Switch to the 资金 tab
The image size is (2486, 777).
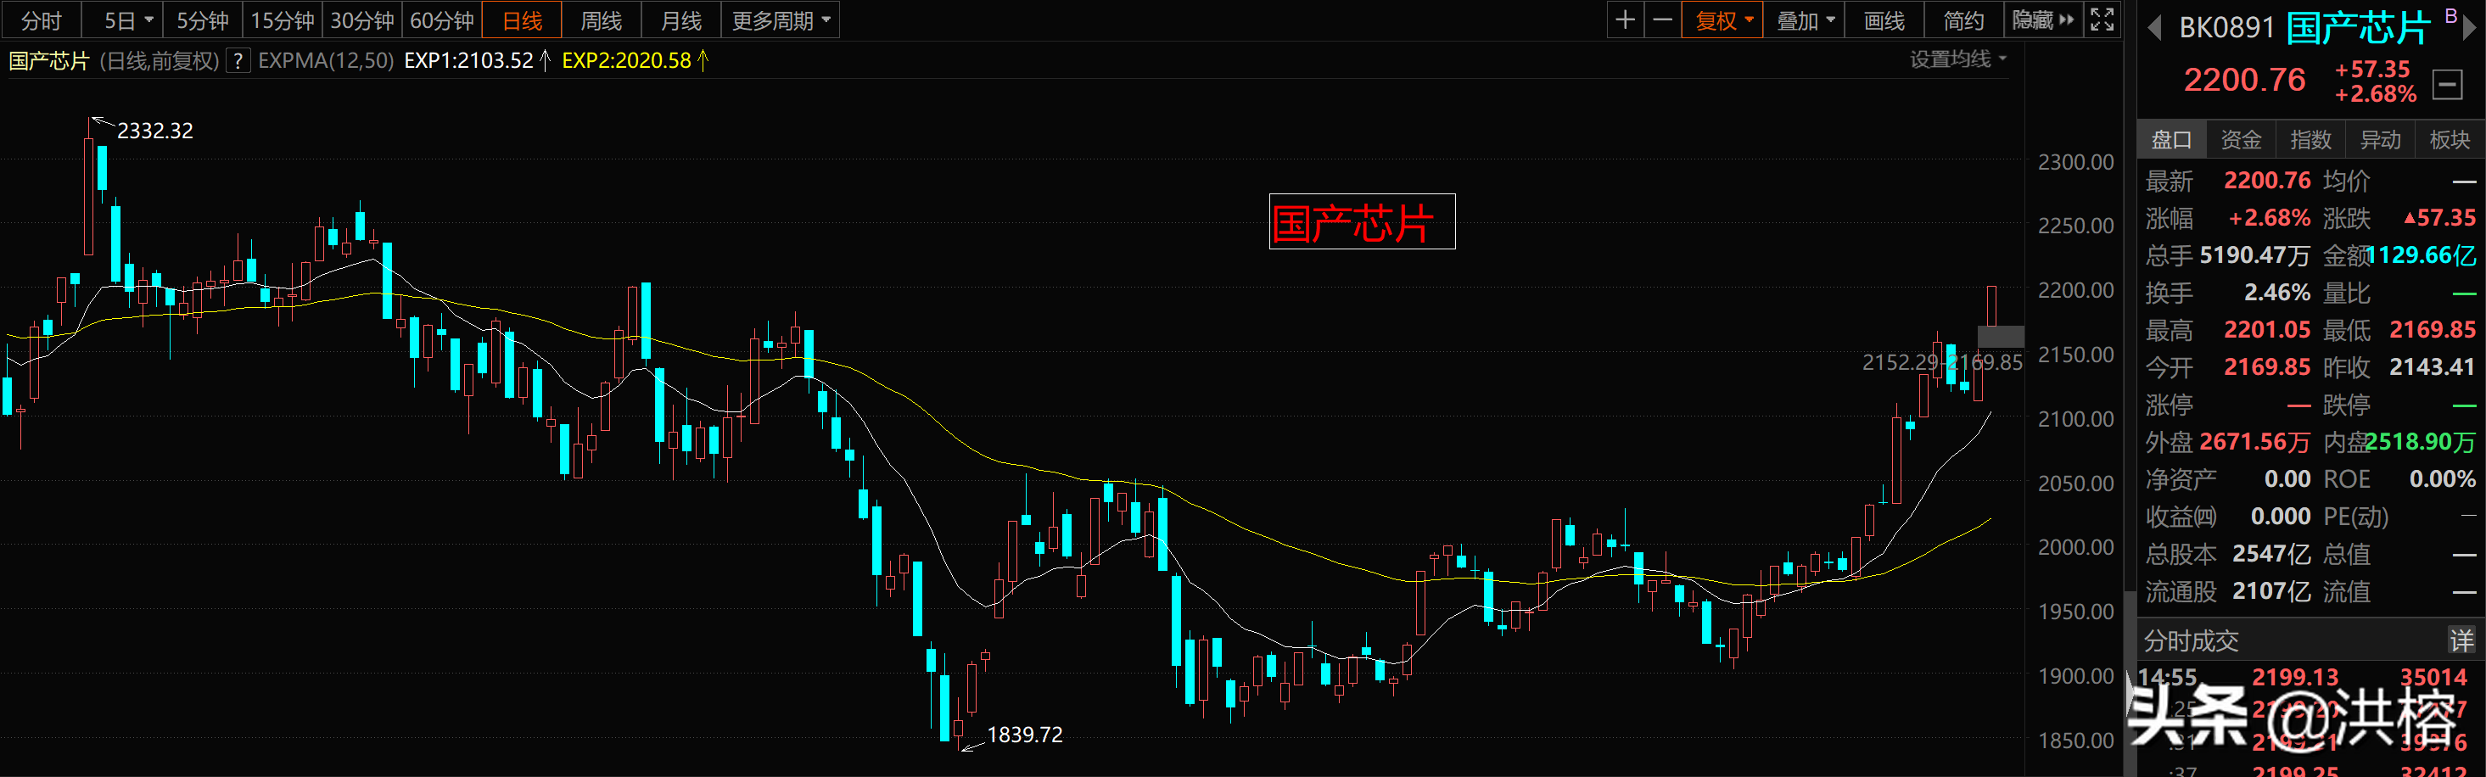(x=2240, y=140)
